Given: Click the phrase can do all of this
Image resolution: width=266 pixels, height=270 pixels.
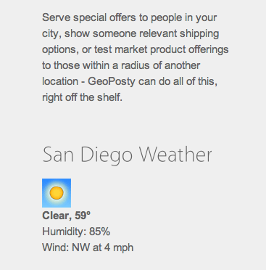Looking at the screenshot, I should [x=178, y=81].
